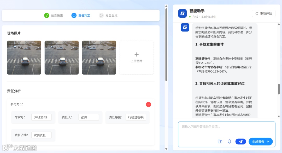
Task: Click the microphone icon for voice input
Action: (230, 141)
